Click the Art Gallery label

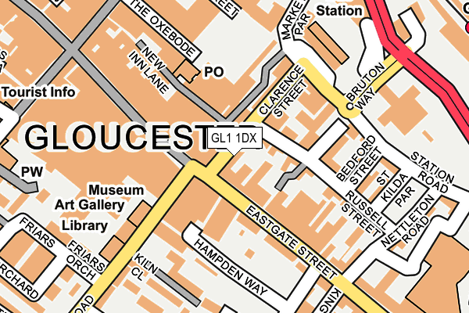pyautogui.click(x=89, y=205)
